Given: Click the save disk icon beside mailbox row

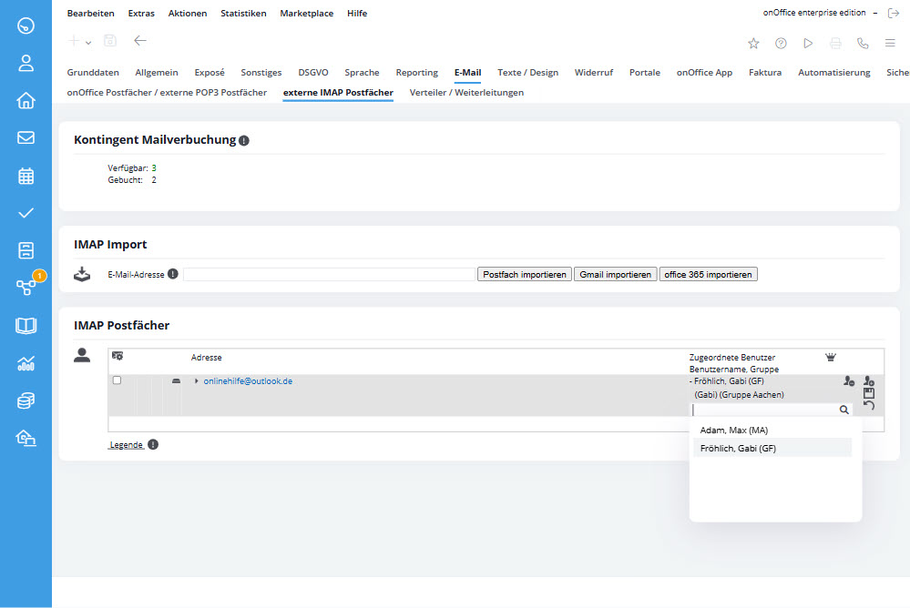Looking at the screenshot, I should point(868,393).
